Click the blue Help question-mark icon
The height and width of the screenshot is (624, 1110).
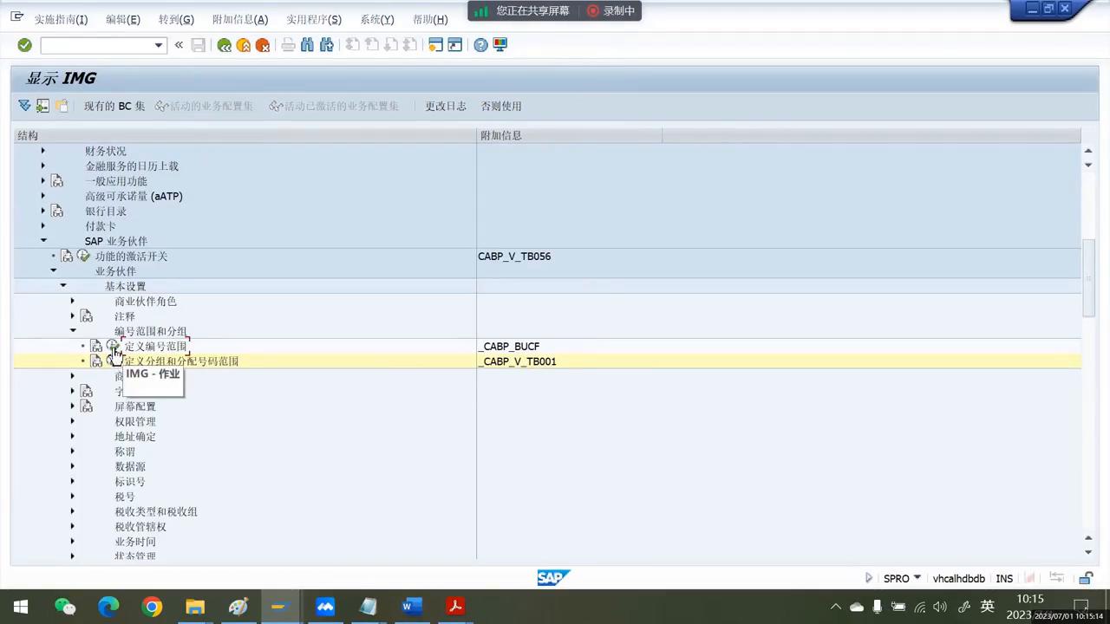click(x=480, y=45)
